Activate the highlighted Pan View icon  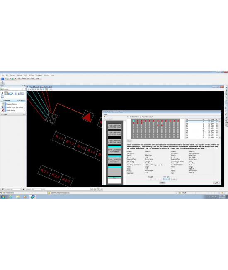pos(46,90)
